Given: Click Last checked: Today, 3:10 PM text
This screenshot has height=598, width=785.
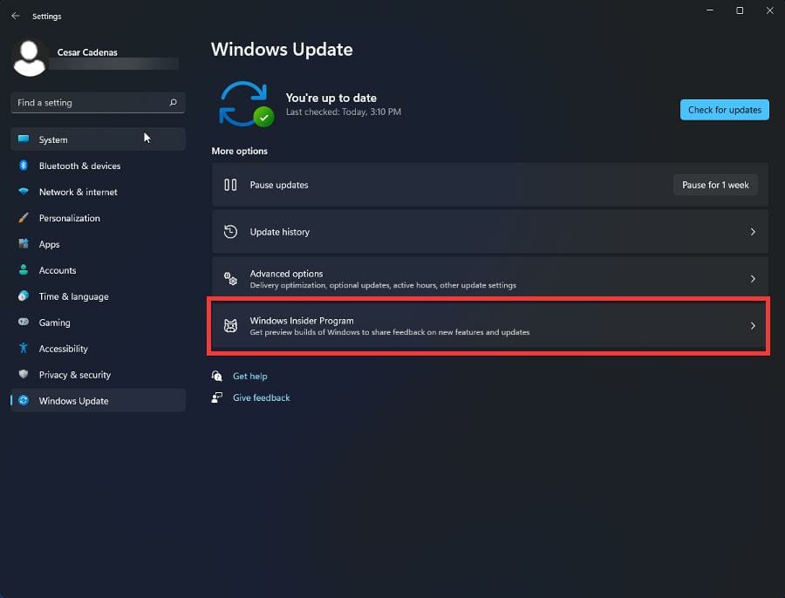Looking at the screenshot, I should [x=344, y=112].
